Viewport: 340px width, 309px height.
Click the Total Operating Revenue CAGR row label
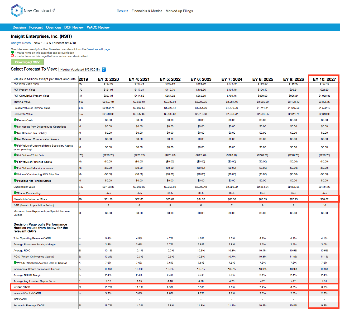click(32, 238)
